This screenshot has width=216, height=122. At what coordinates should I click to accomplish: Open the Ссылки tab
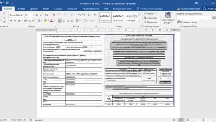[58, 9]
